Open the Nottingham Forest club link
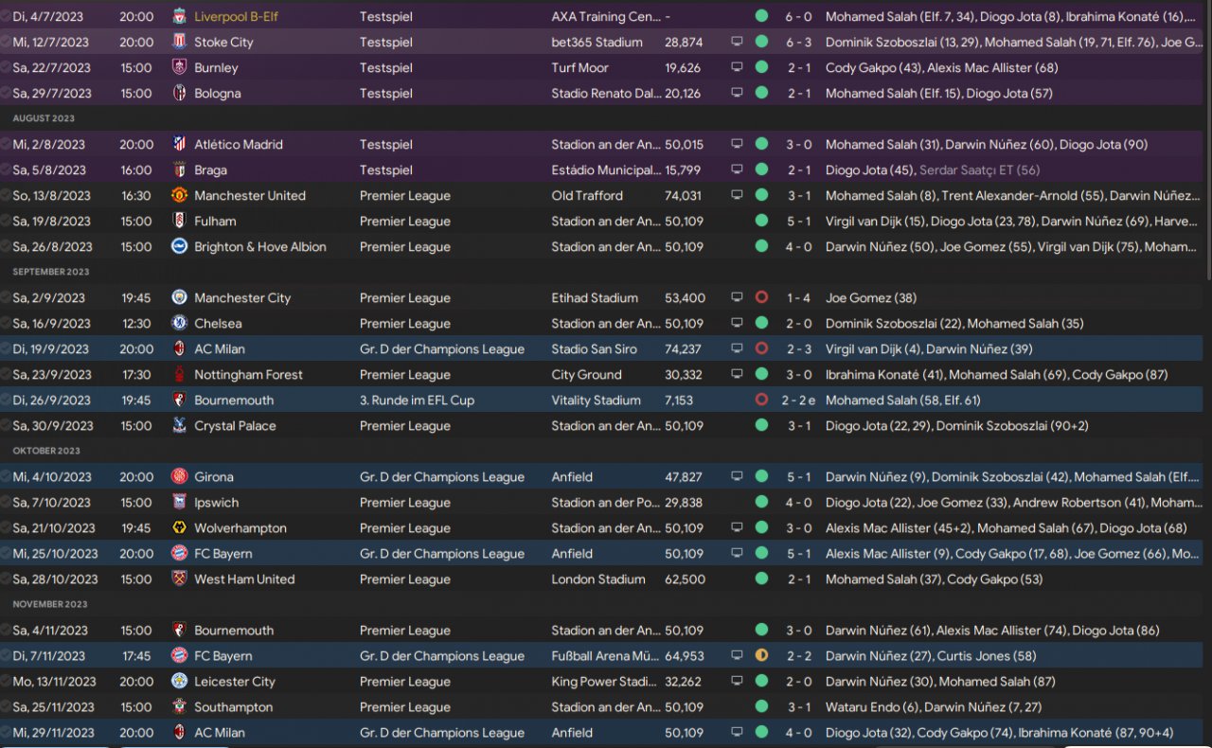 click(x=248, y=375)
